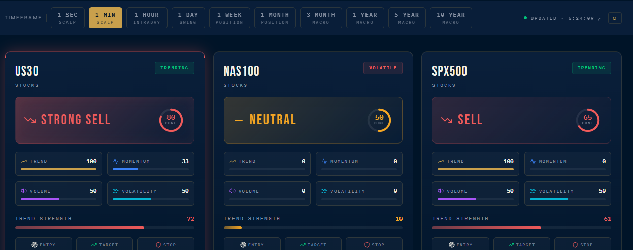This screenshot has height=250, width=633.
Task: Click the NAS100 momentum pulse icon
Action: point(324,161)
